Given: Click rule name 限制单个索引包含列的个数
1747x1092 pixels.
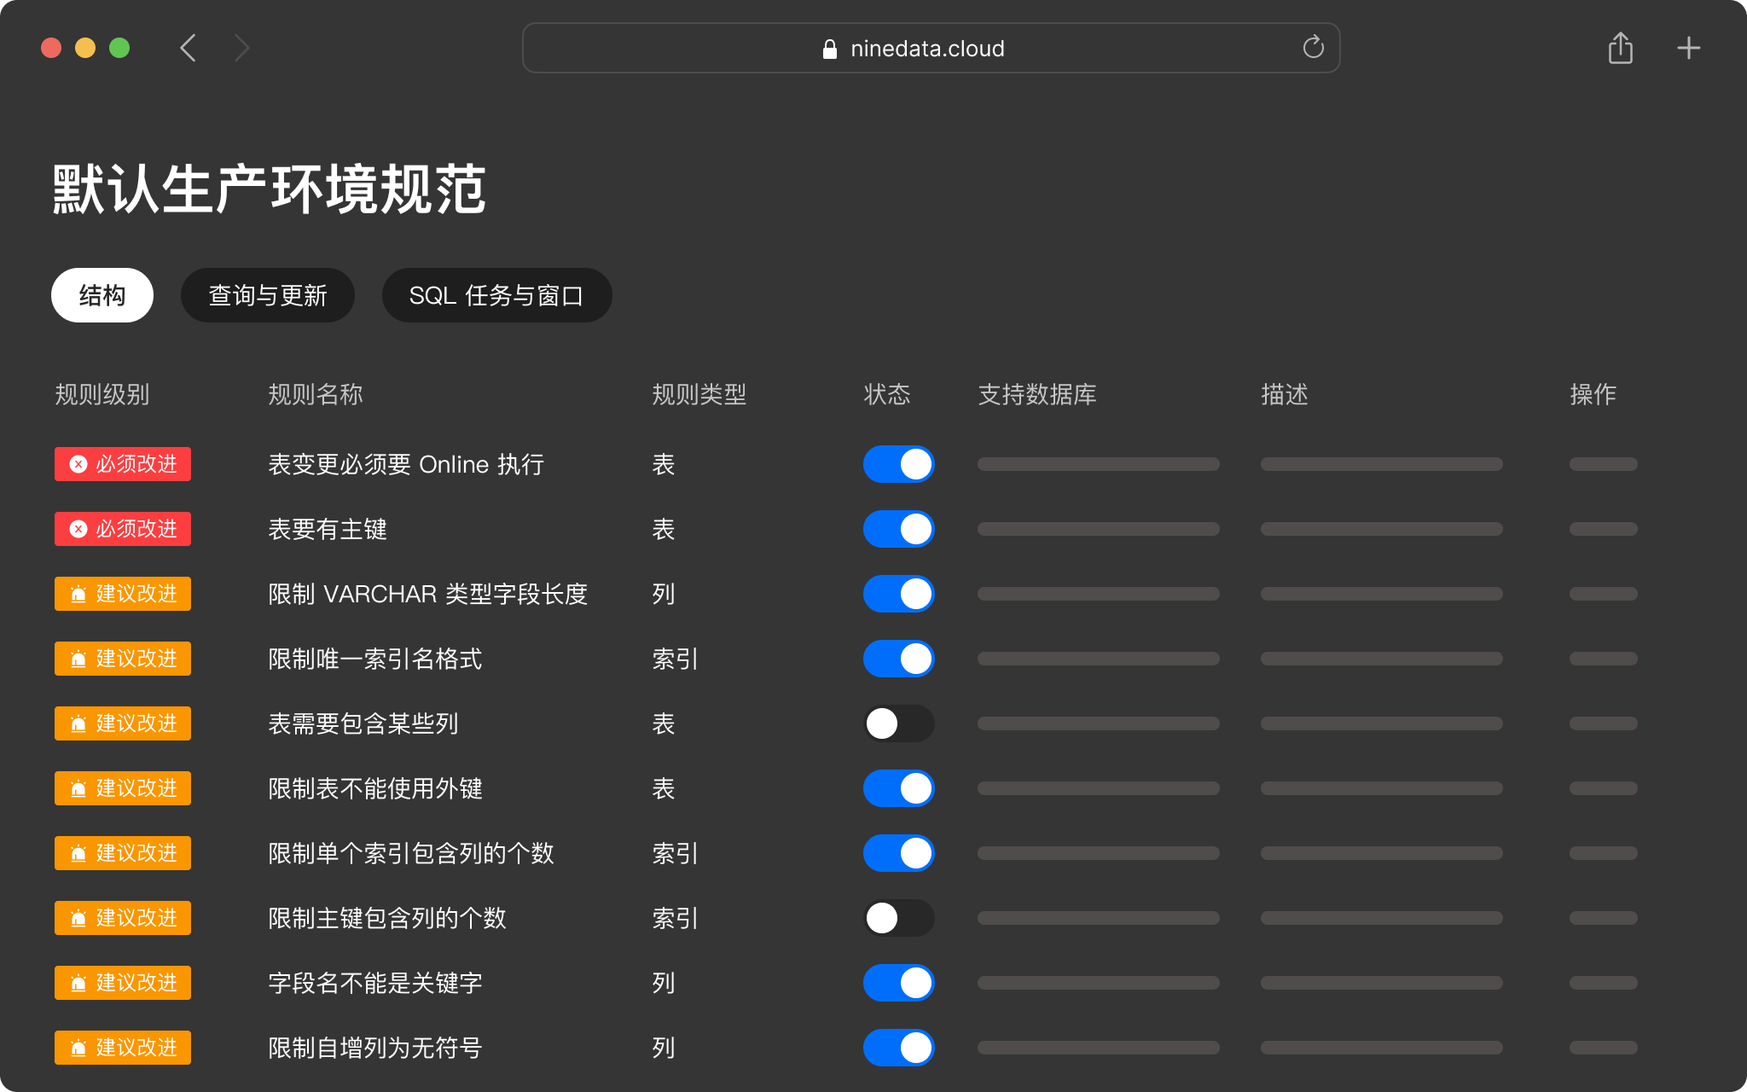Looking at the screenshot, I should (411, 853).
